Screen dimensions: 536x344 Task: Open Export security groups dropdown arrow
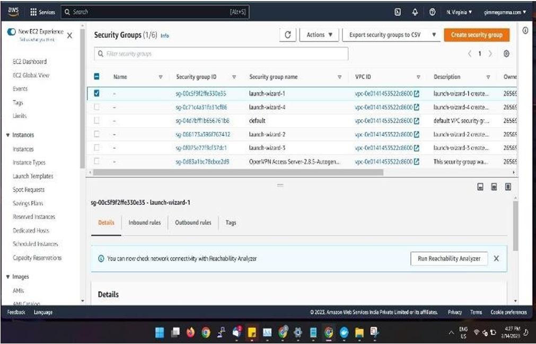click(x=434, y=35)
